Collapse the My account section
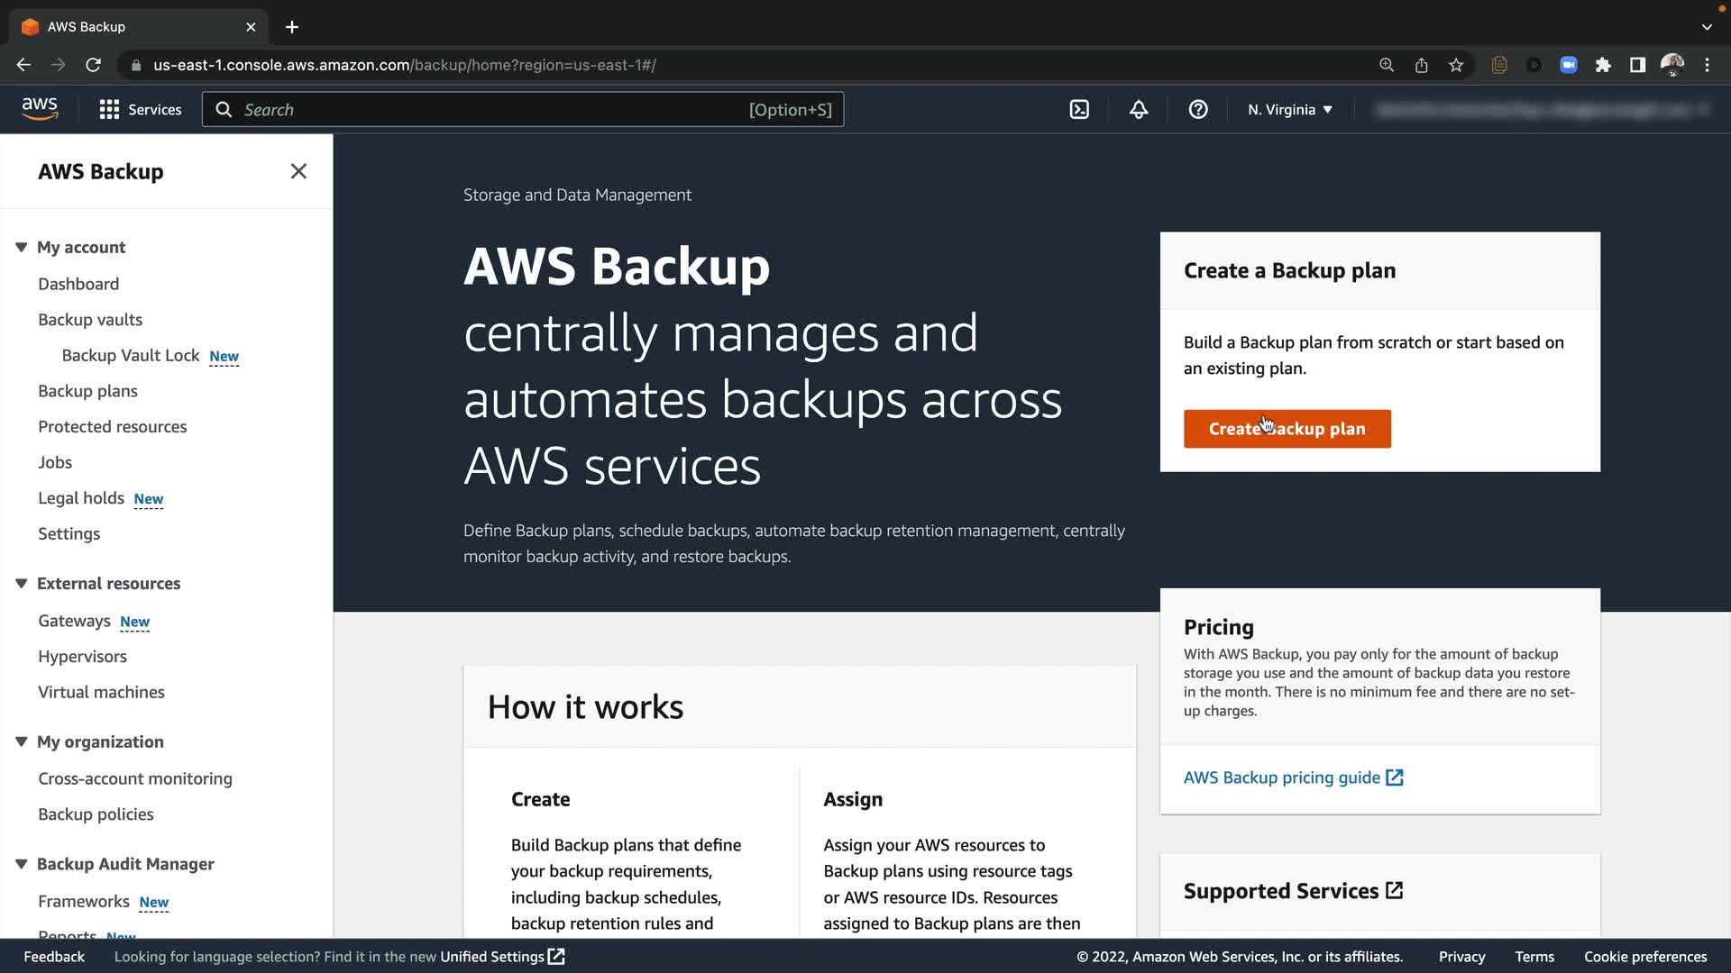The height and width of the screenshot is (973, 1731). 22,247
